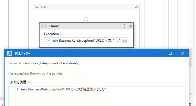This screenshot has width=196, height=106.
Task: Click the down chevron right of the editor window
Action: [190, 94]
